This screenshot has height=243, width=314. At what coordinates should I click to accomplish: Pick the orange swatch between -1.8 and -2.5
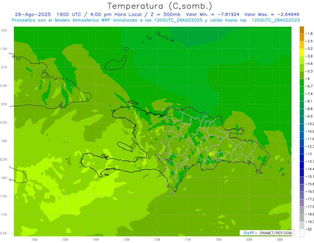pyautogui.click(x=302, y=37)
